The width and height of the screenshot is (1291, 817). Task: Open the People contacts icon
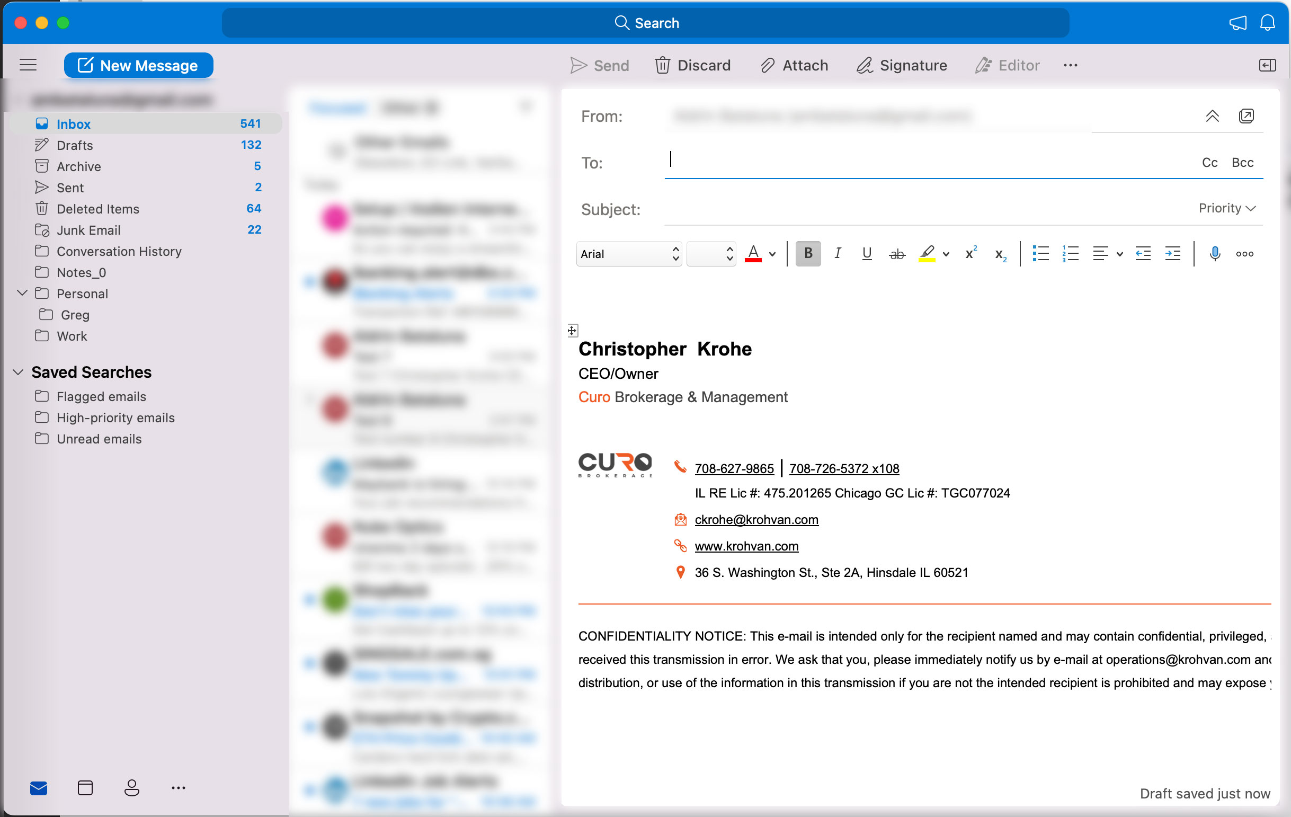[132, 787]
